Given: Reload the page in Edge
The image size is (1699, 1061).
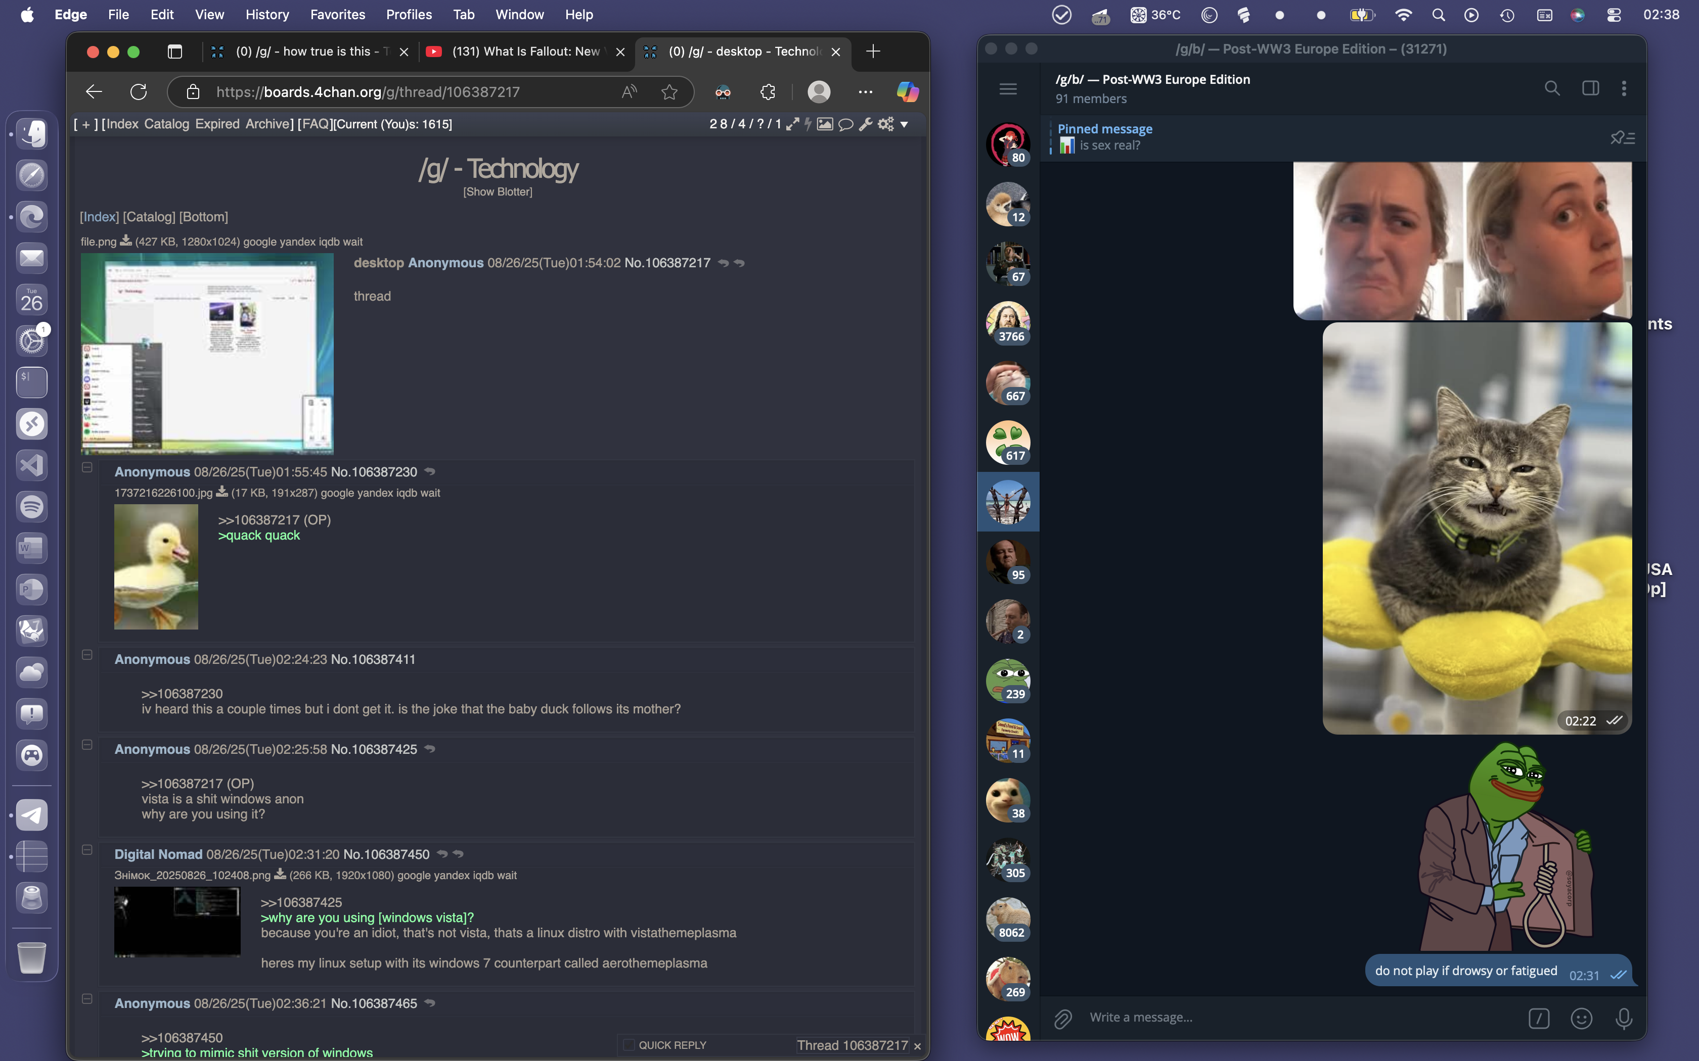Looking at the screenshot, I should (x=139, y=92).
